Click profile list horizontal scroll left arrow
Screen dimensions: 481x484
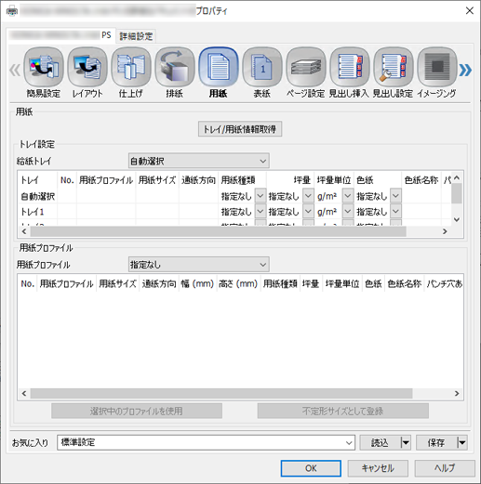24,393
